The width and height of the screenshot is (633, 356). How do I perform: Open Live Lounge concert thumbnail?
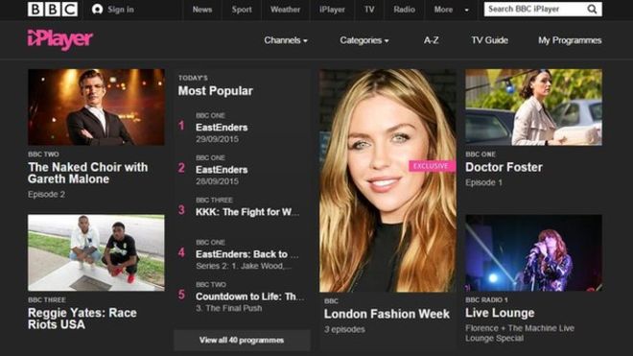533,252
